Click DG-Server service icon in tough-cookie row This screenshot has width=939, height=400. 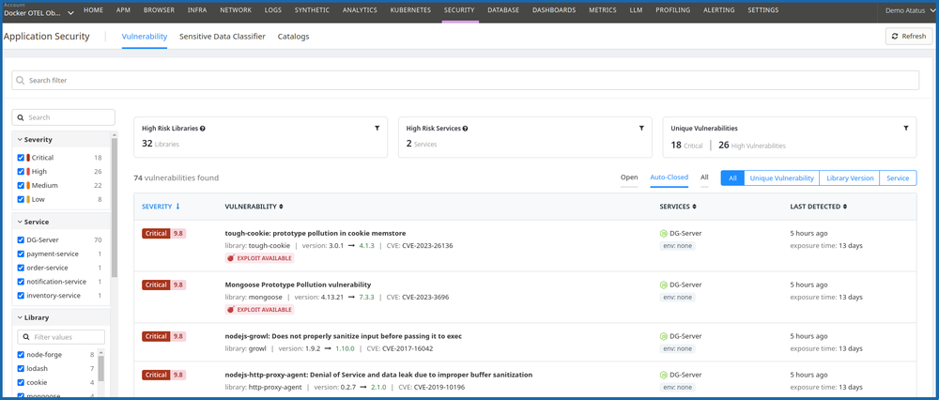664,233
